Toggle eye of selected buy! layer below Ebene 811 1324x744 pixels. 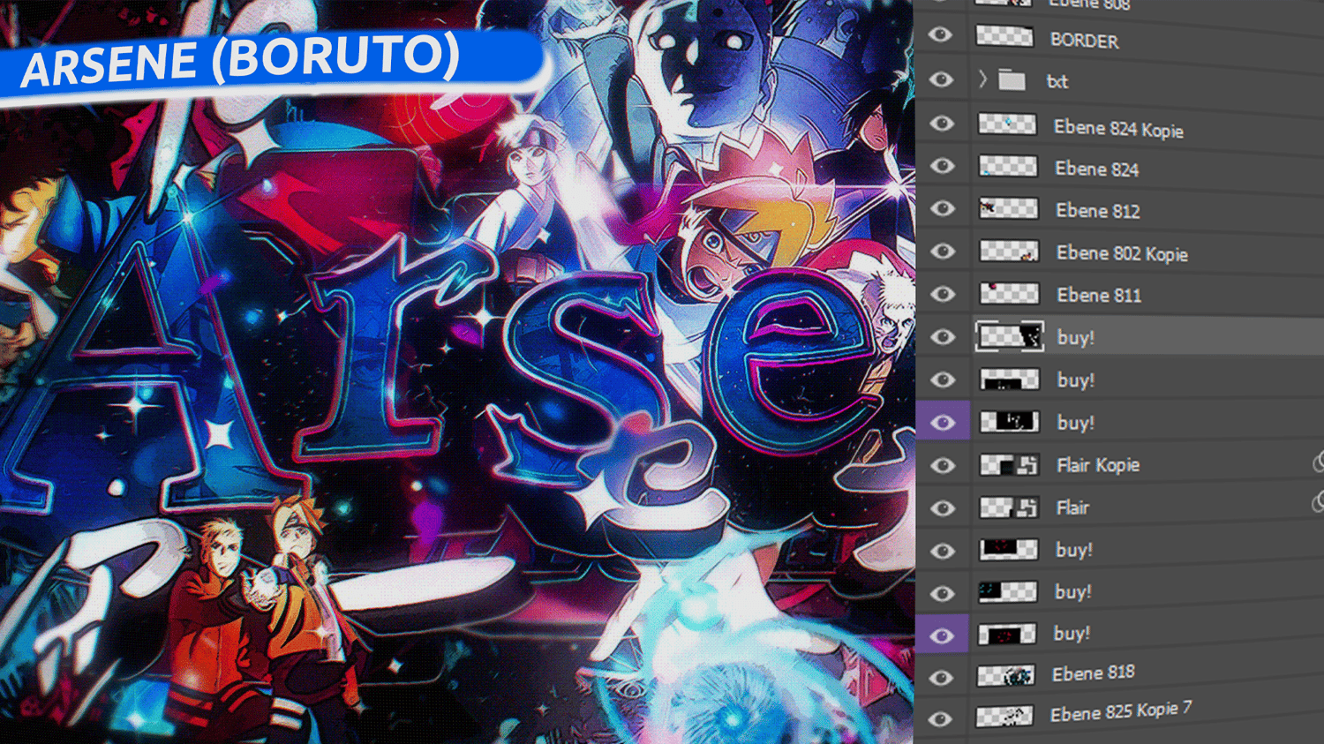click(x=943, y=337)
